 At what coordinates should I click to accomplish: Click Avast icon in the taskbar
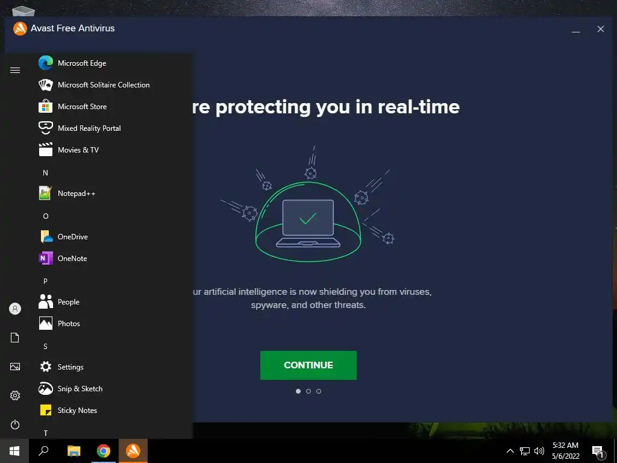[x=133, y=451]
